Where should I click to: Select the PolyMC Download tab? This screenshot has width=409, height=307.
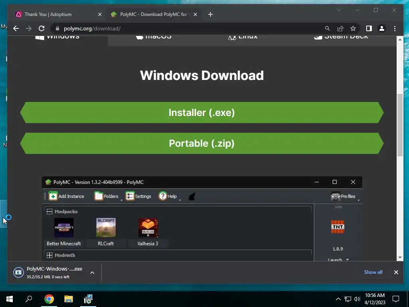[x=154, y=14]
